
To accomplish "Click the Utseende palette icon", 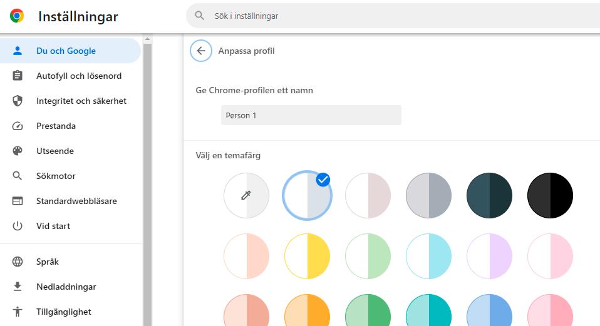I will (x=18, y=151).
